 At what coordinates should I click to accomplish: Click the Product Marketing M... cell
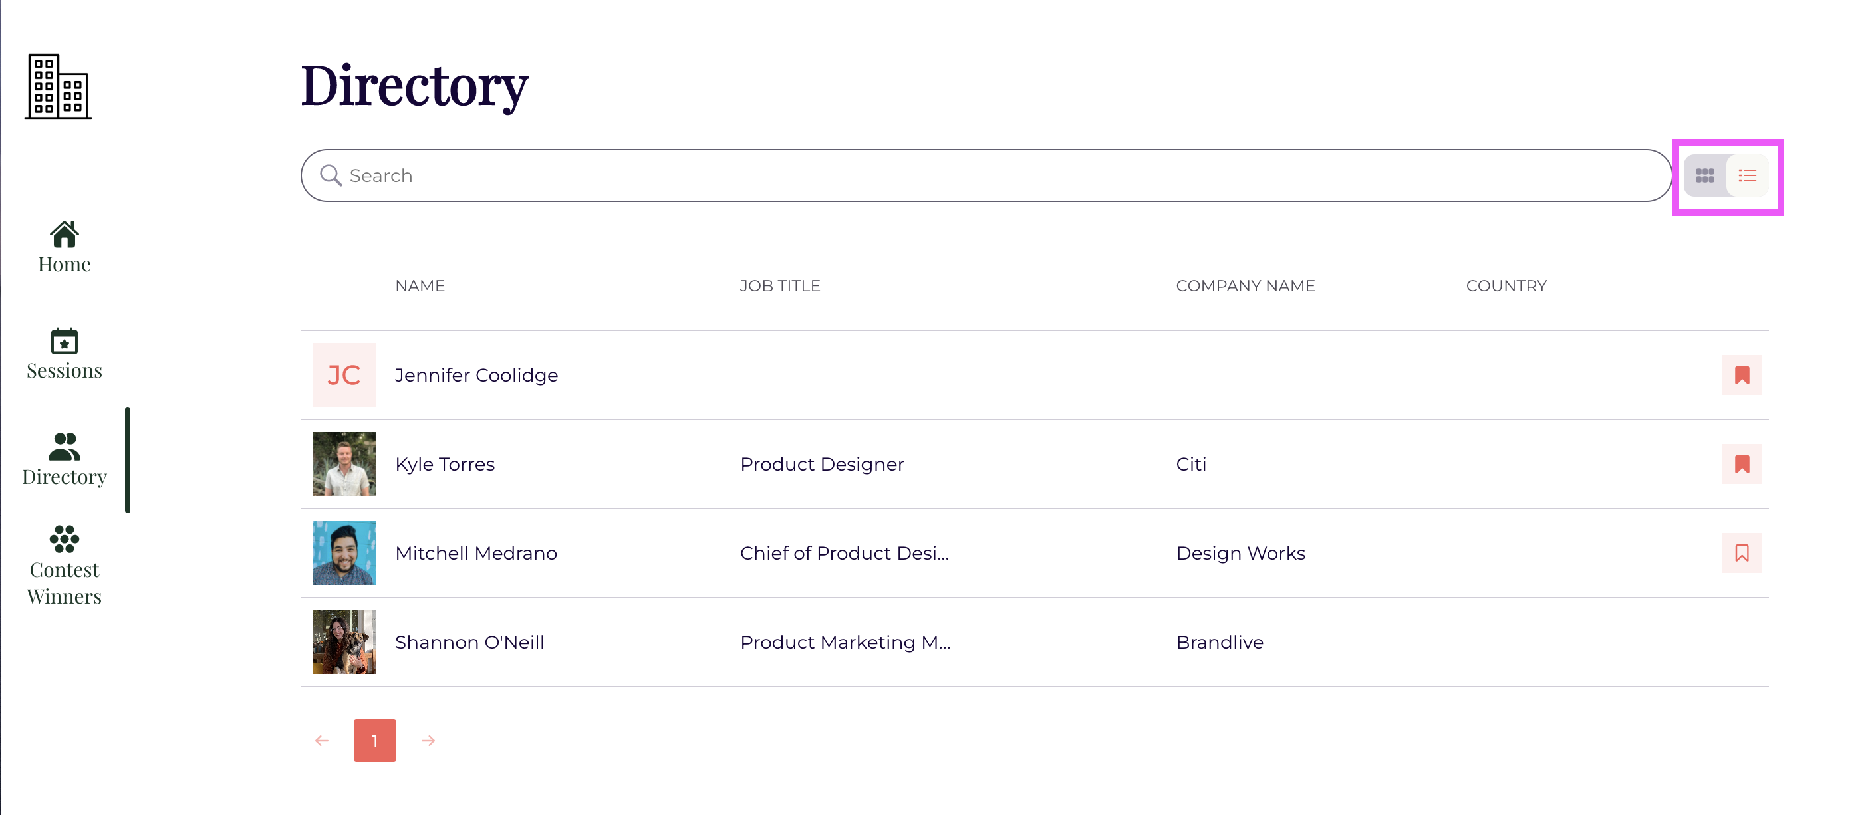click(845, 642)
